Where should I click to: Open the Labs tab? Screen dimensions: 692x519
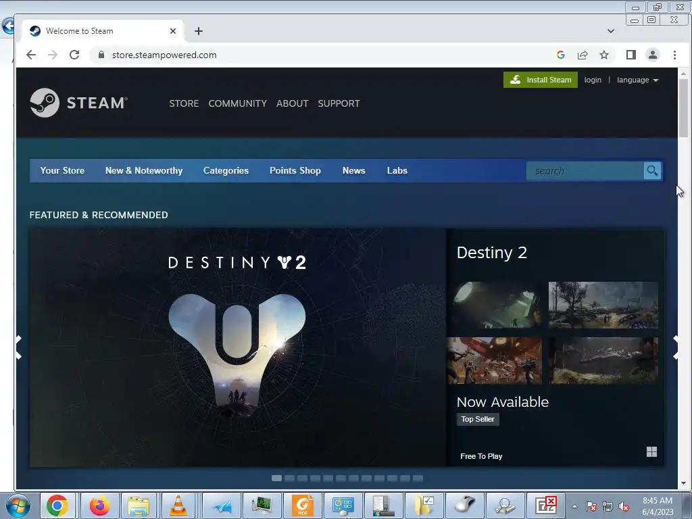397,170
